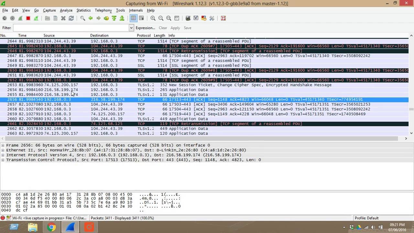Open capture options from the toolbar
Screen dimensions: 414x233
[x=12, y=18]
